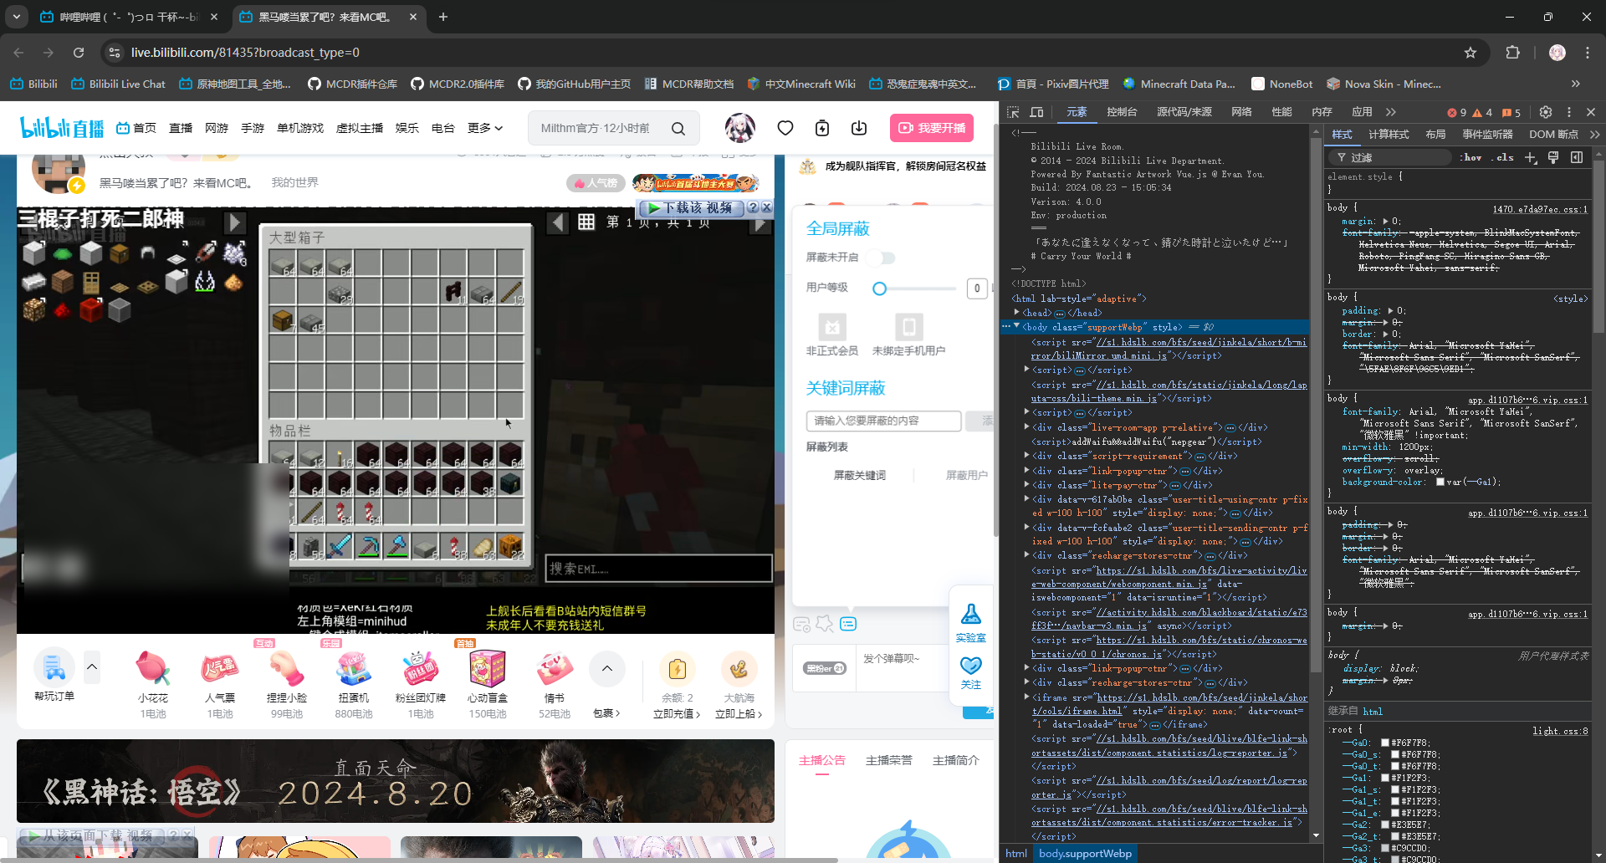Click the 用户等级 slider handle
The image size is (1606, 863).
(x=879, y=289)
